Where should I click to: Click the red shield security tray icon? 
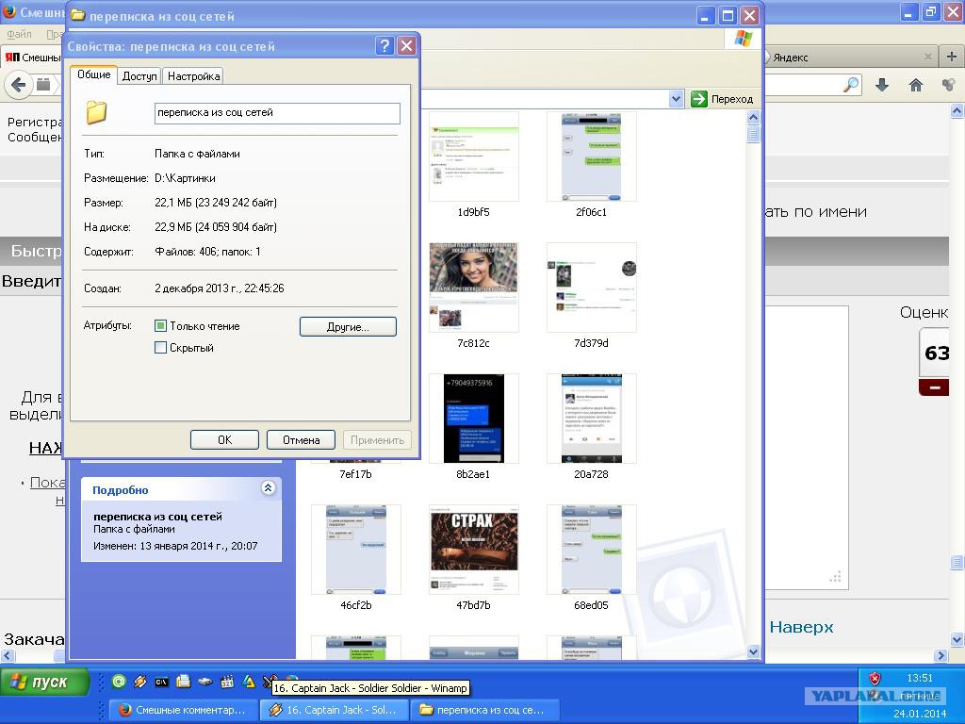[x=875, y=679]
